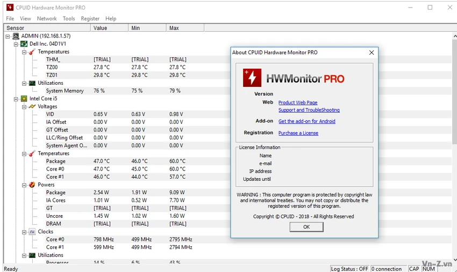Collapse the Utilizations node below the Clocks section

pos(24,256)
